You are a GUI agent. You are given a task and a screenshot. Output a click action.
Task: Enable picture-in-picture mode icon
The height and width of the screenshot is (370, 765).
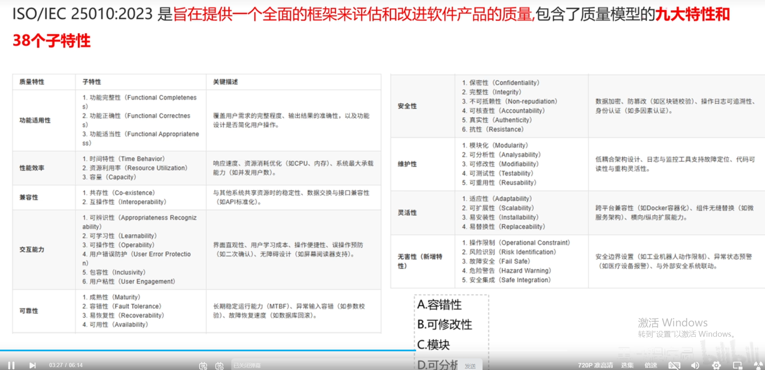tap(738, 365)
